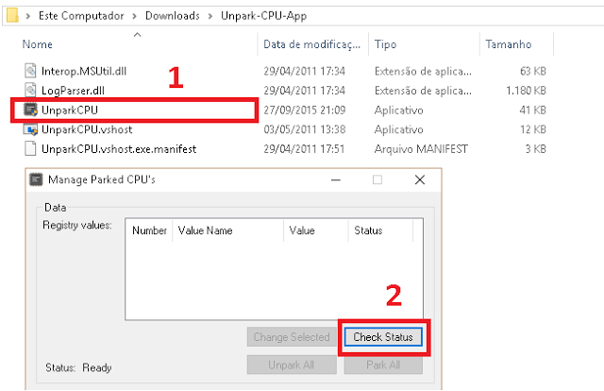Sort files by Tipo column
This screenshot has width=604, height=391.
[386, 44]
